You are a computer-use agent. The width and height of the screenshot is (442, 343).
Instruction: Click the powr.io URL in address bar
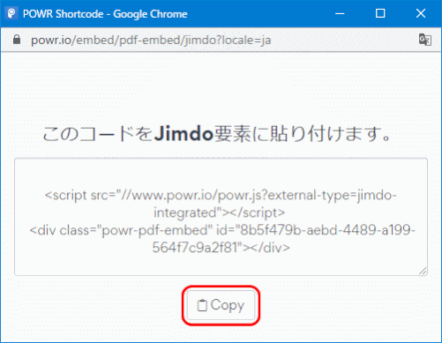(x=151, y=41)
